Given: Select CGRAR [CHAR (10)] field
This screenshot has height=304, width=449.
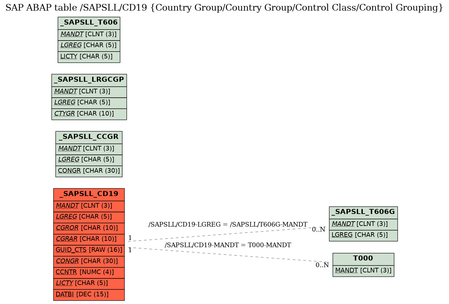Looking at the screenshot, I should coord(89,239).
